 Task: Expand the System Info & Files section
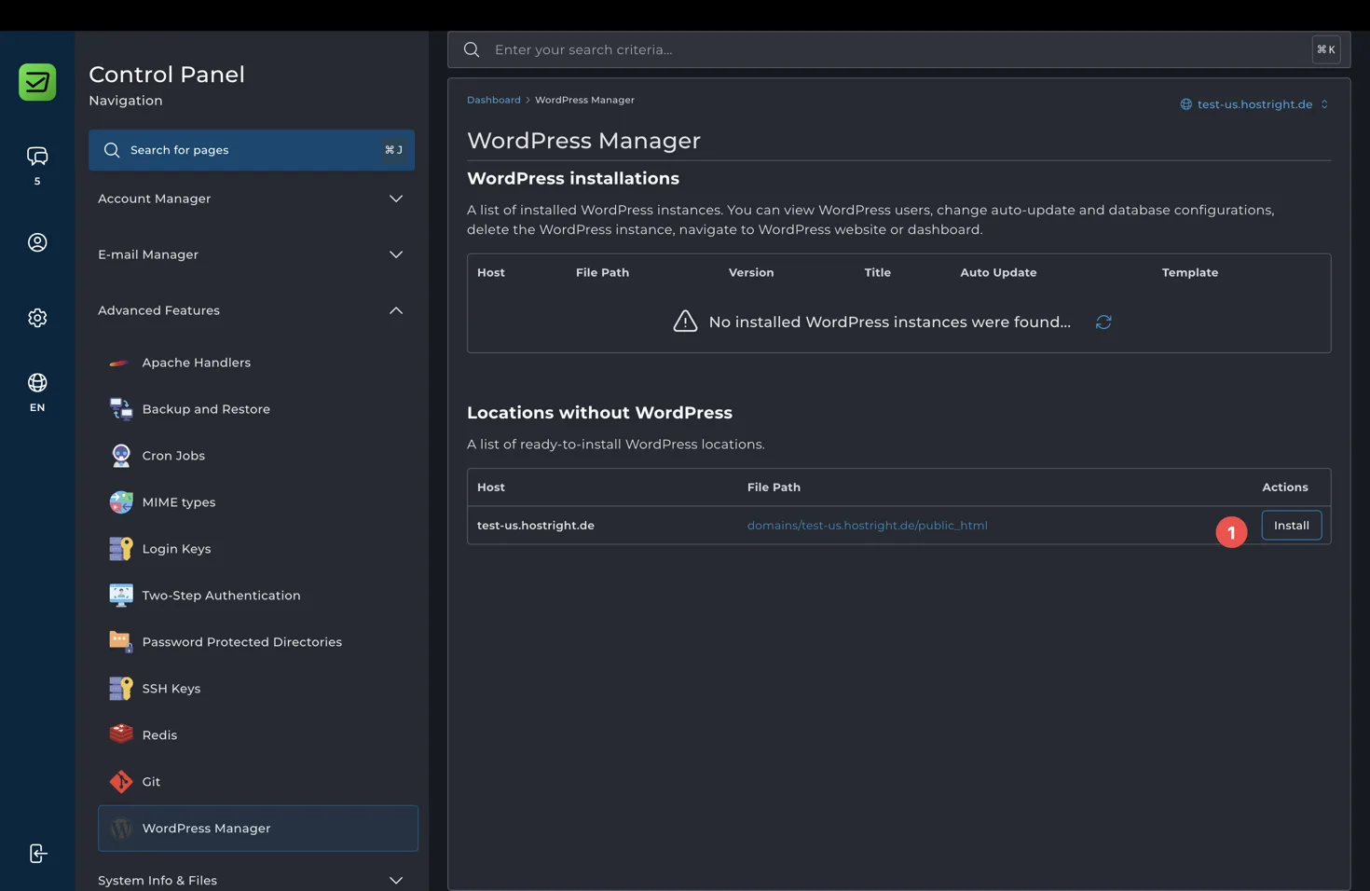coord(251,880)
